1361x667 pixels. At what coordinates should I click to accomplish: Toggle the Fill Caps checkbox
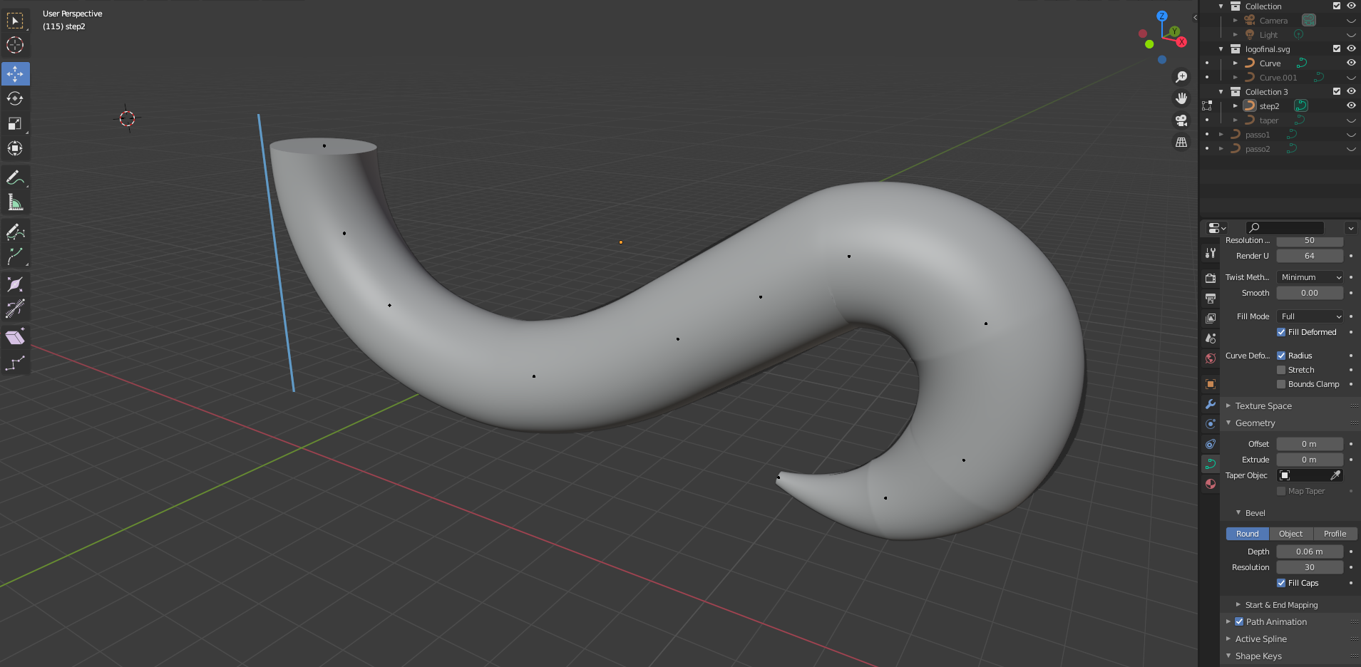[1281, 583]
